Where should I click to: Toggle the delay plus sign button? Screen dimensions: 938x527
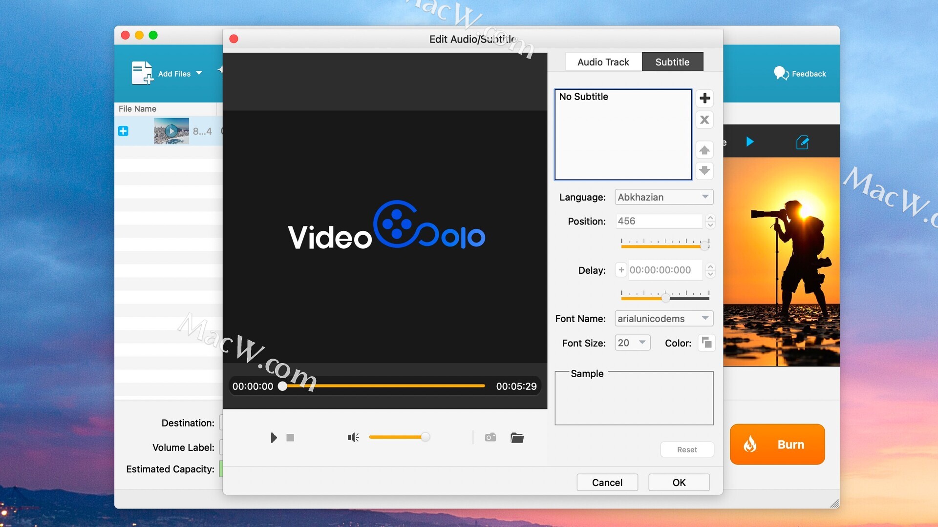pyautogui.click(x=621, y=270)
